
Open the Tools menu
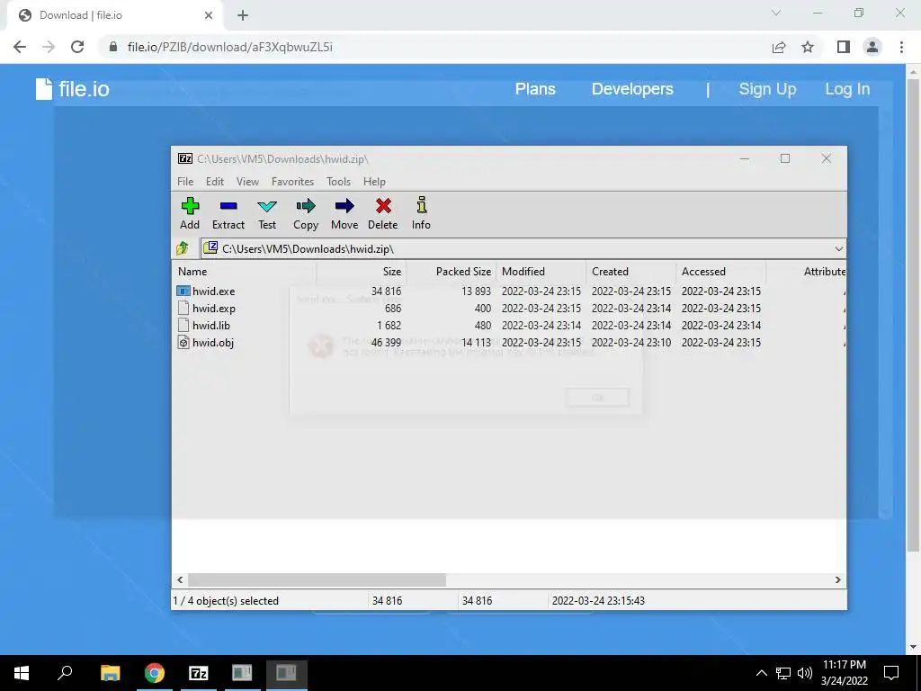click(x=338, y=182)
